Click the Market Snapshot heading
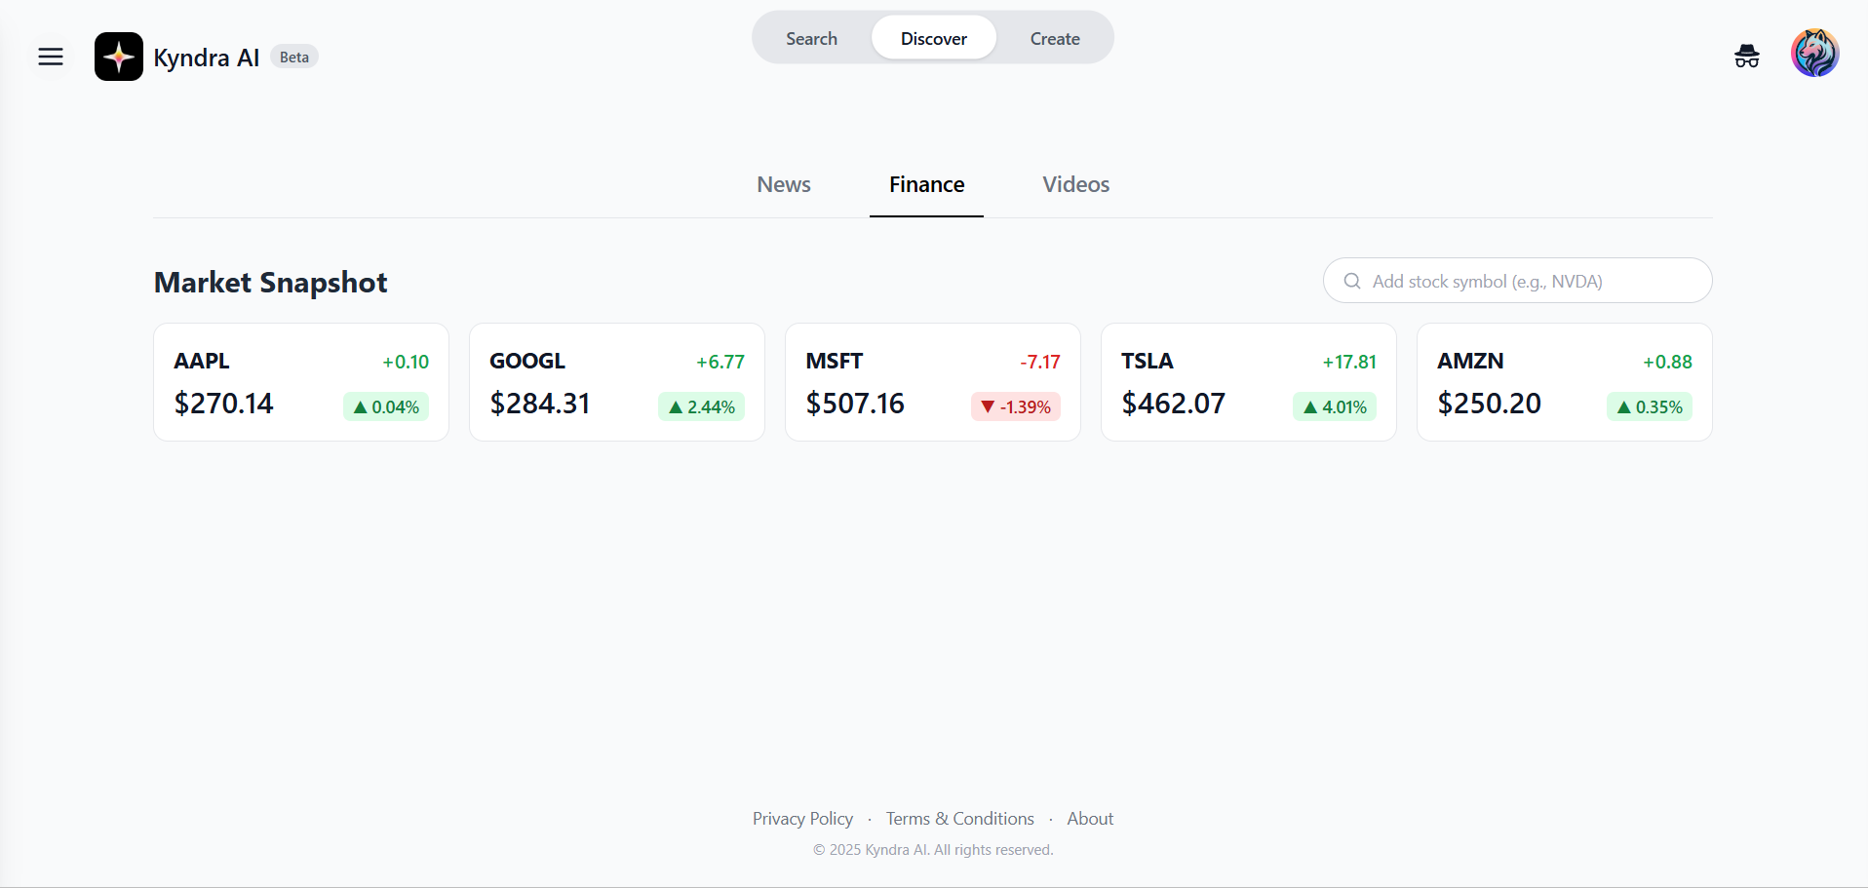 [271, 283]
